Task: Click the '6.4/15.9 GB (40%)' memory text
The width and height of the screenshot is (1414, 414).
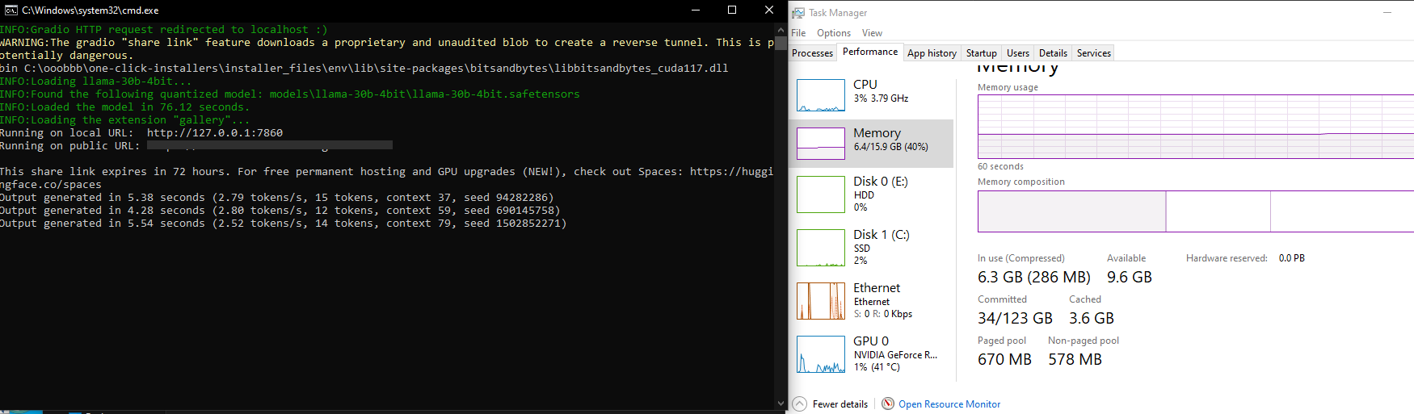Action: (x=891, y=147)
